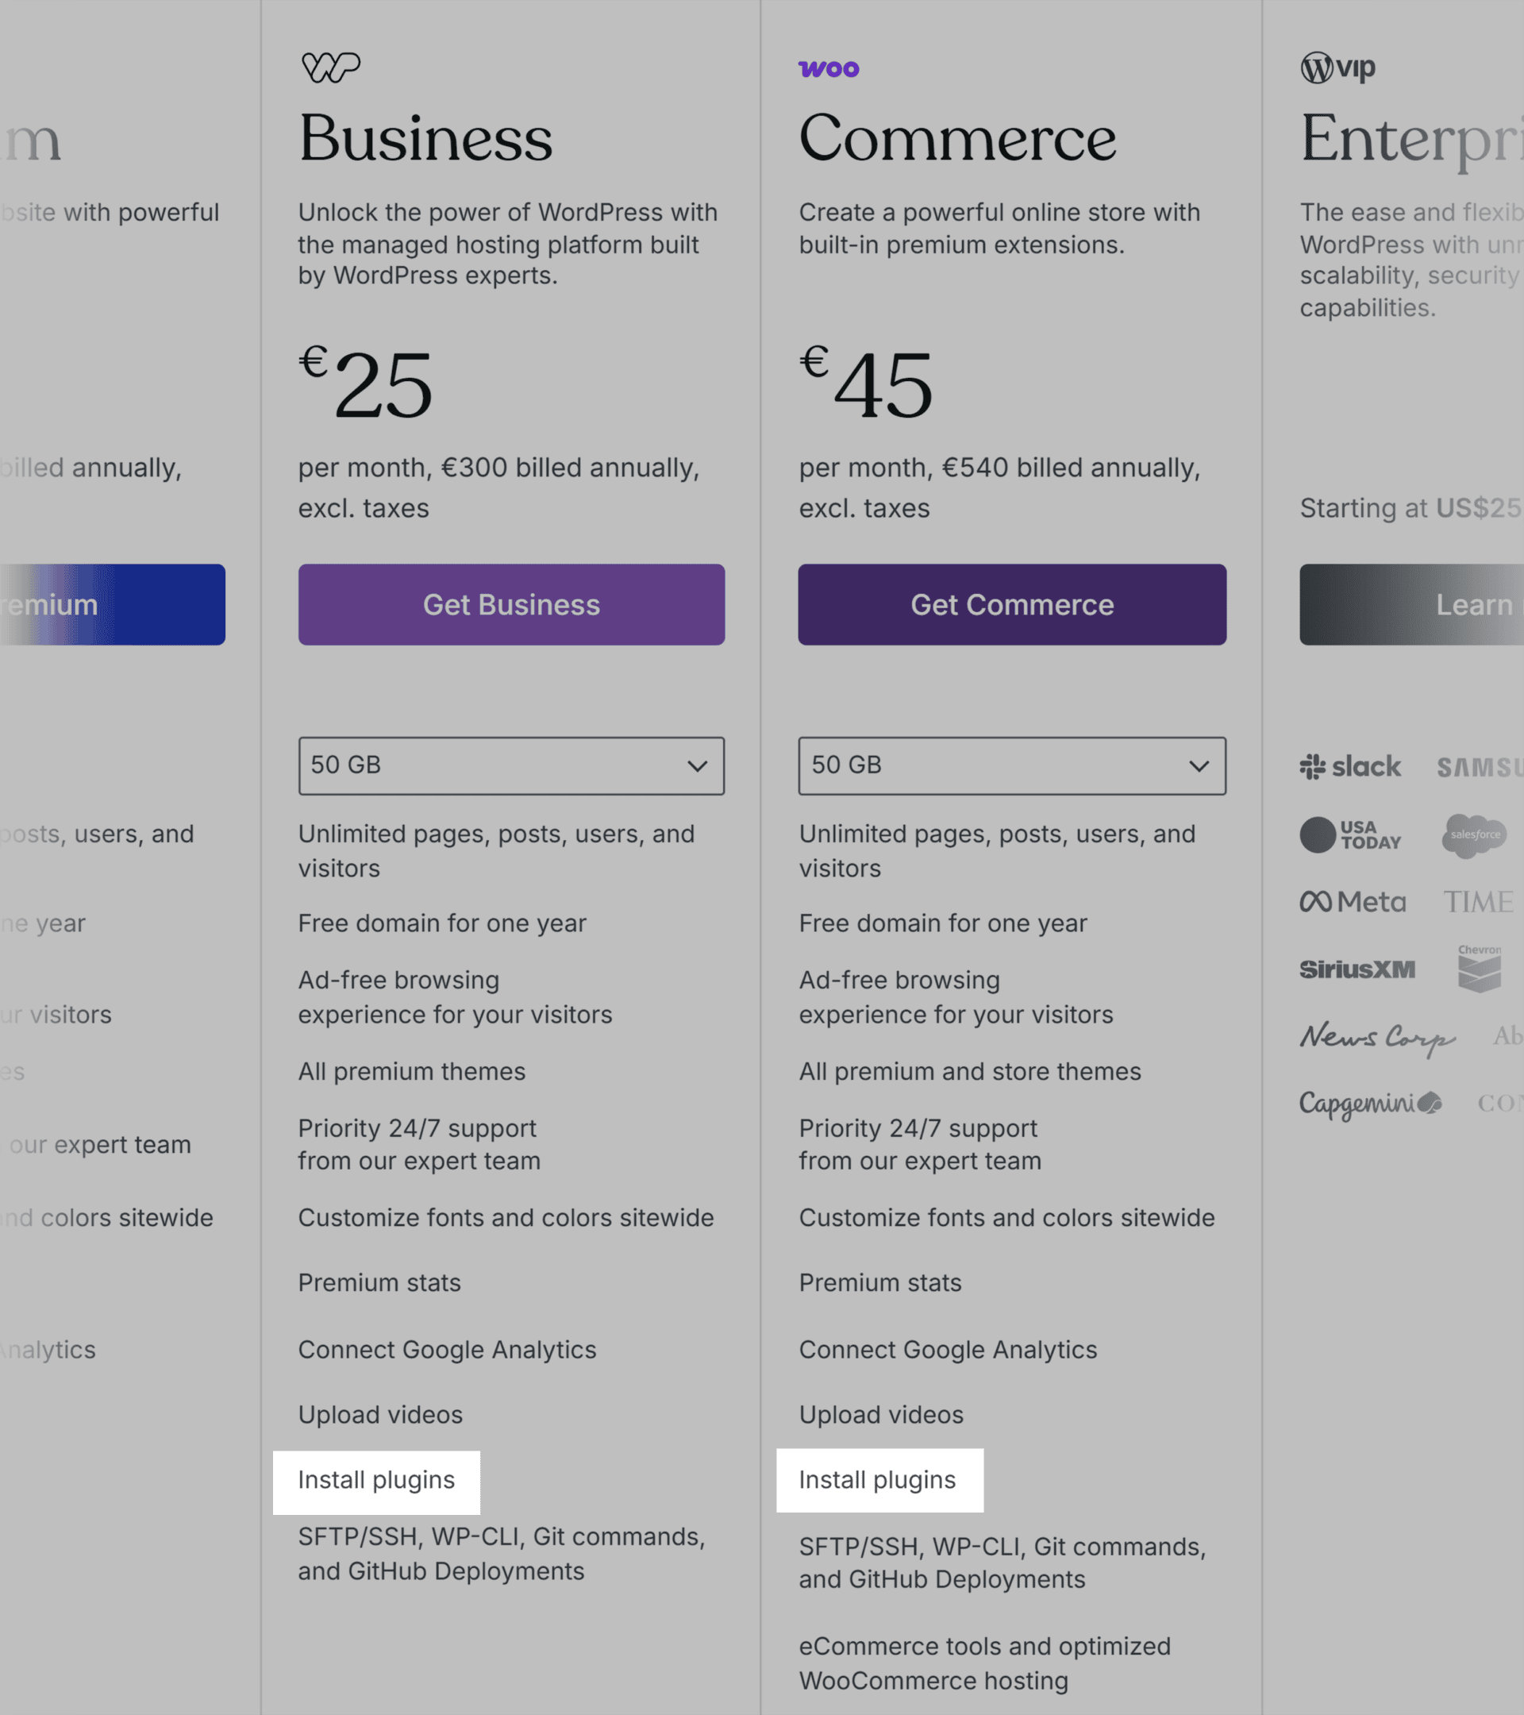Image resolution: width=1524 pixels, height=1715 pixels.
Task: Select the Slack logo
Action: (x=1349, y=766)
